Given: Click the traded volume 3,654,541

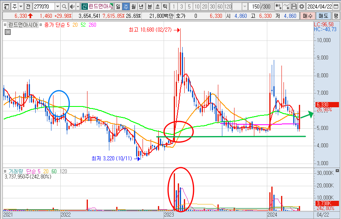Looking at the screenshot, I should coord(90,16).
